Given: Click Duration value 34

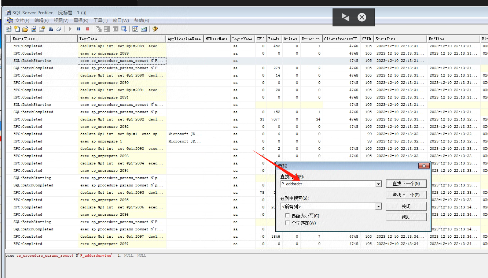Looking at the screenshot, I should click(x=318, y=119).
